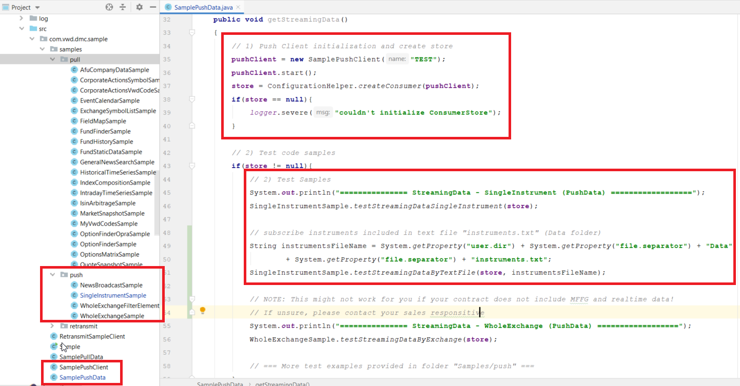Close the SamplePushData.java tab
Image resolution: width=740 pixels, height=386 pixels.
237,7
